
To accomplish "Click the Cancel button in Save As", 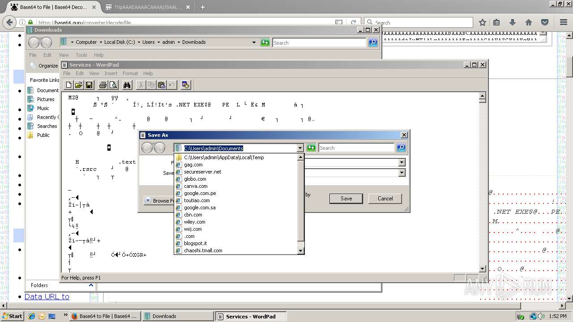I will pyautogui.click(x=385, y=199).
